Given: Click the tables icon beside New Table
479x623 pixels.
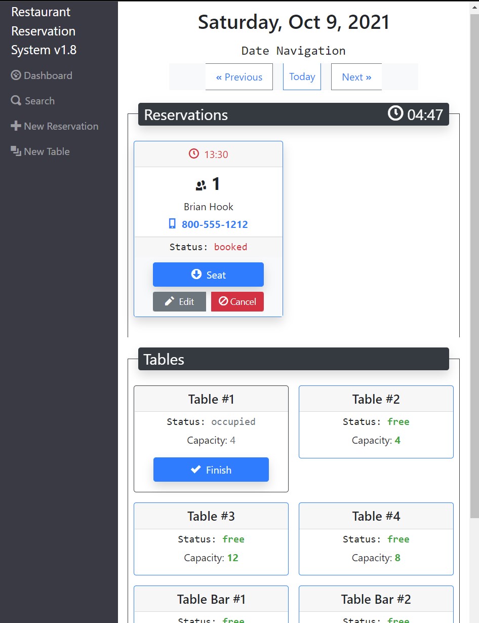Looking at the screenshot, I should [16, 151].
